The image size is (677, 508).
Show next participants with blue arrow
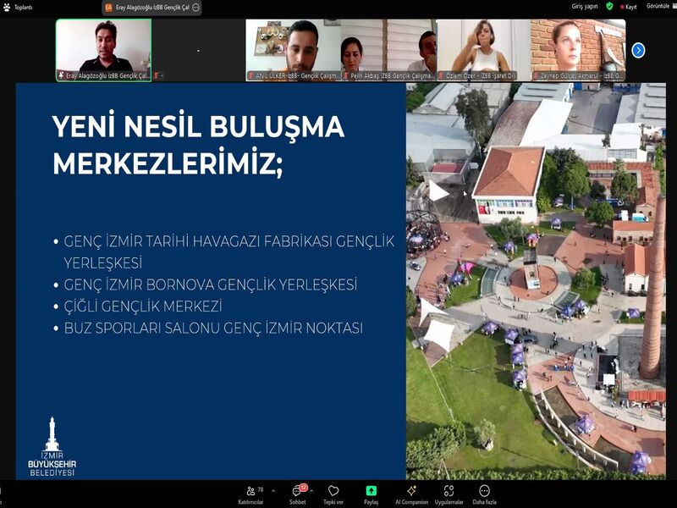[638, 50]
